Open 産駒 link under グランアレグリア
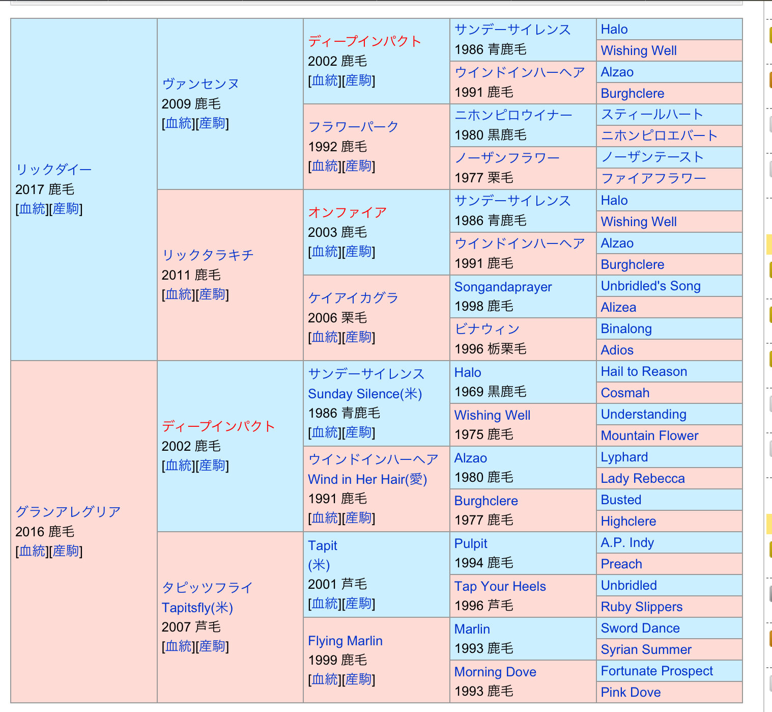This screenshot has width=772, height=712. [x=66, y=551]
